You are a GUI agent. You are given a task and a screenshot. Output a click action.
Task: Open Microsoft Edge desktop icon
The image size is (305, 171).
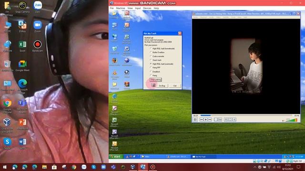click(x=22, y=86)
